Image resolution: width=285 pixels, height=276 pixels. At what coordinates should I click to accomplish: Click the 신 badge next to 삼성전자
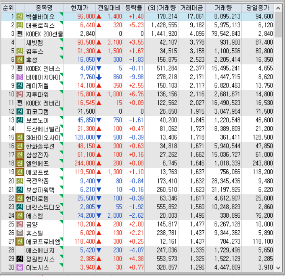coord(20,155)
